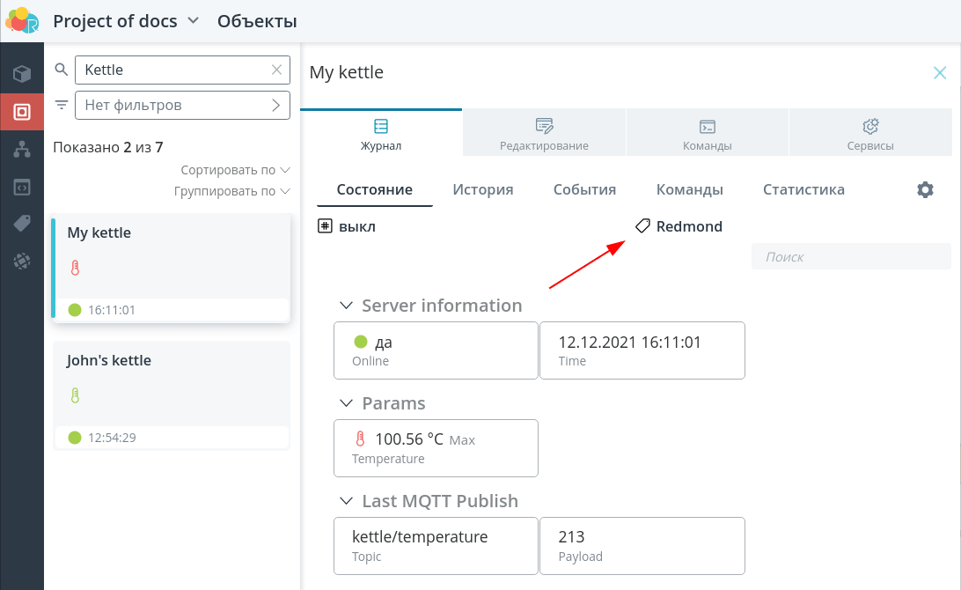This screenshot has width=961, height=590.
Task: Click the 213 Payload cell
Action: click(642, 546)
